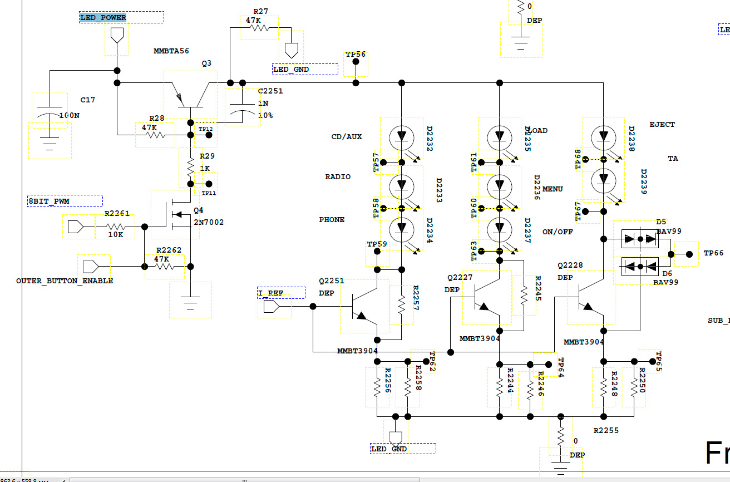This screenshot has height=482, width=730.
Task: Select the C2251 capacitor symbol
Action: point(242,107)
